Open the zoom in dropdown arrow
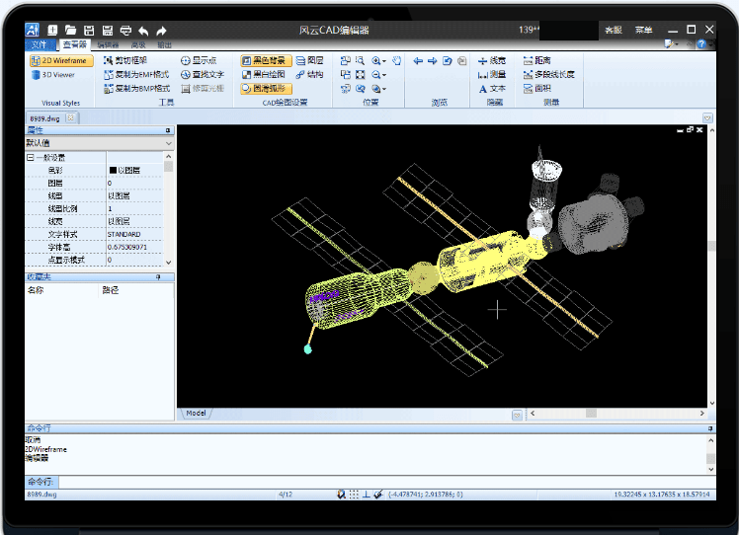The width and height of the screenshot is (739, 535). click(x=384, y=61)
